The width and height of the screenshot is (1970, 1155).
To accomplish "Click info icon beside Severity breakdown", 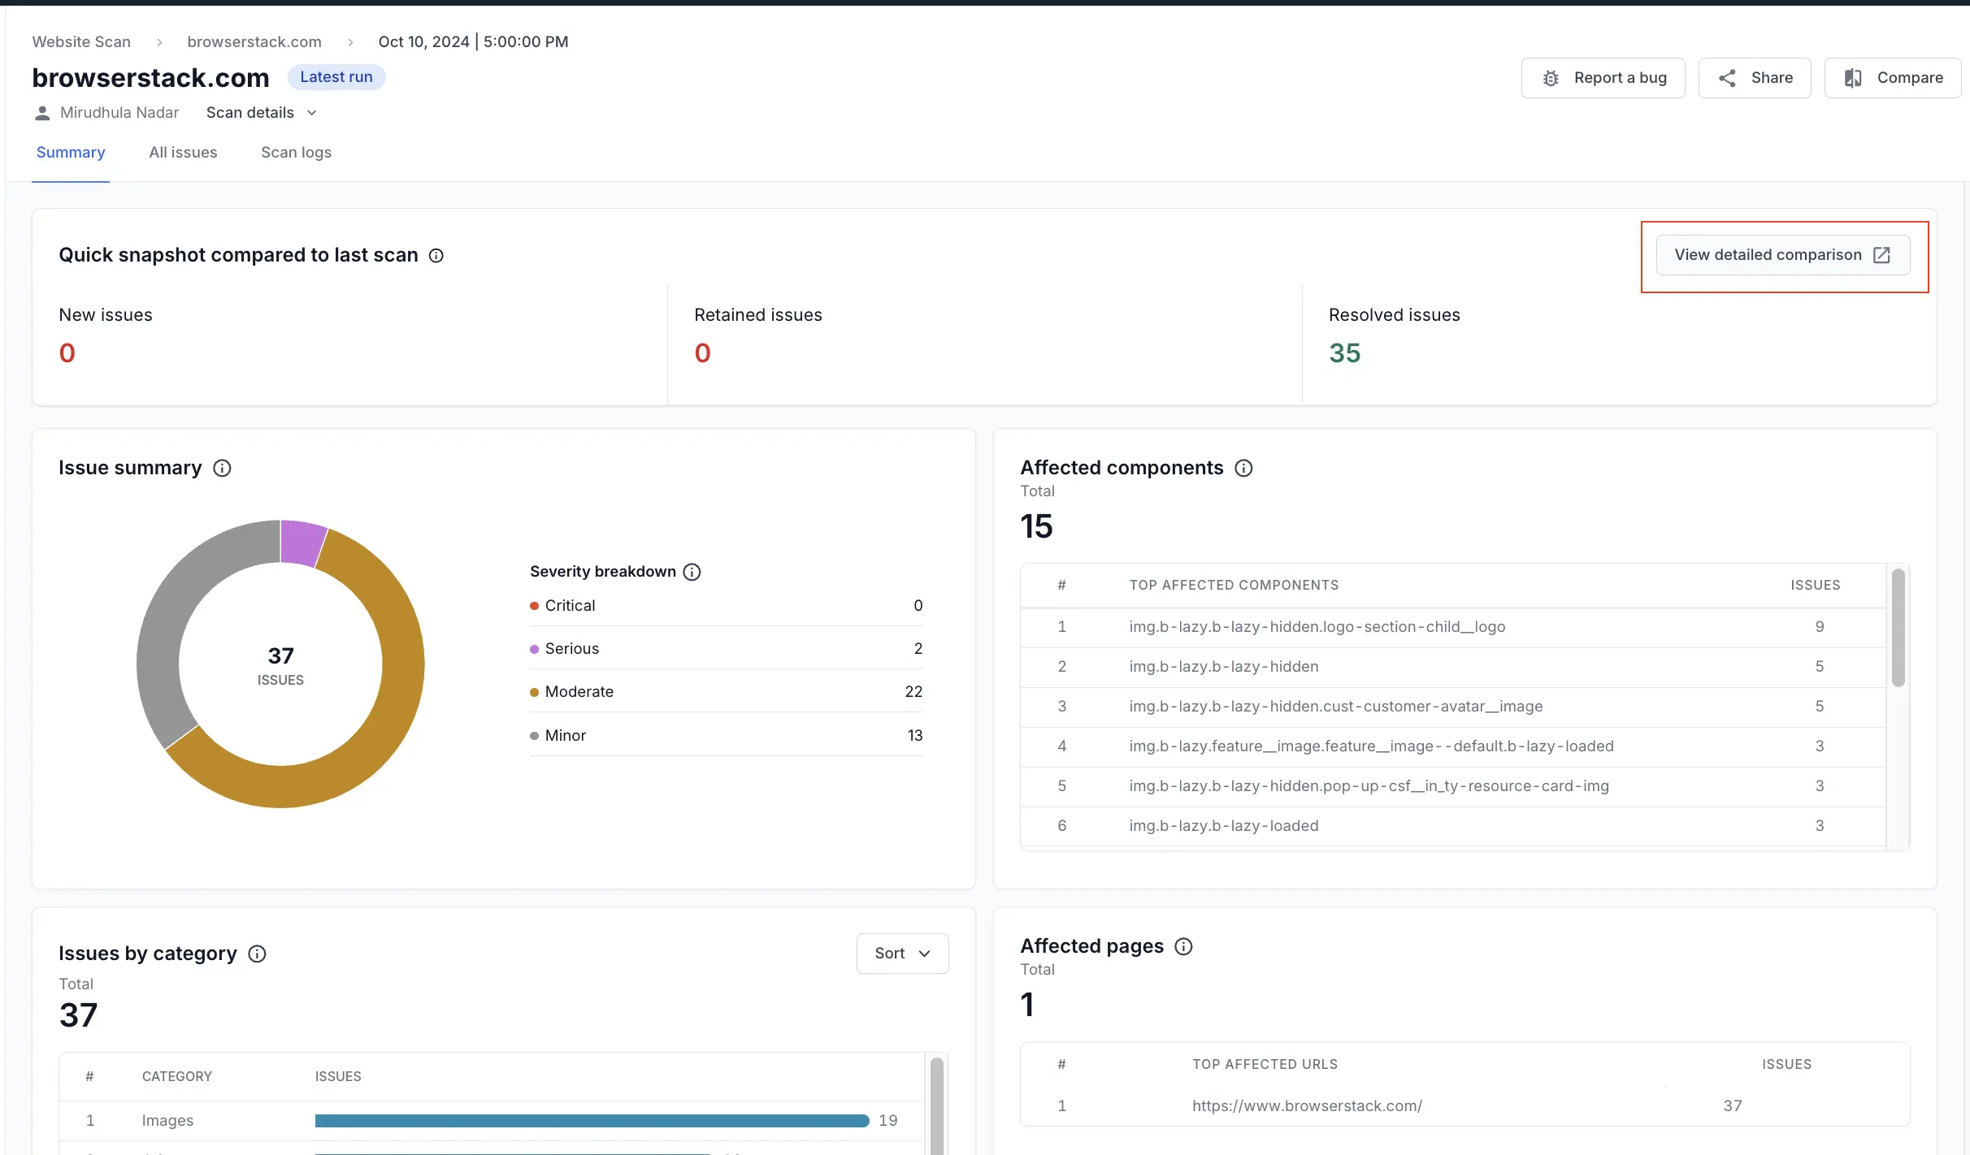I will coord(692,572).
